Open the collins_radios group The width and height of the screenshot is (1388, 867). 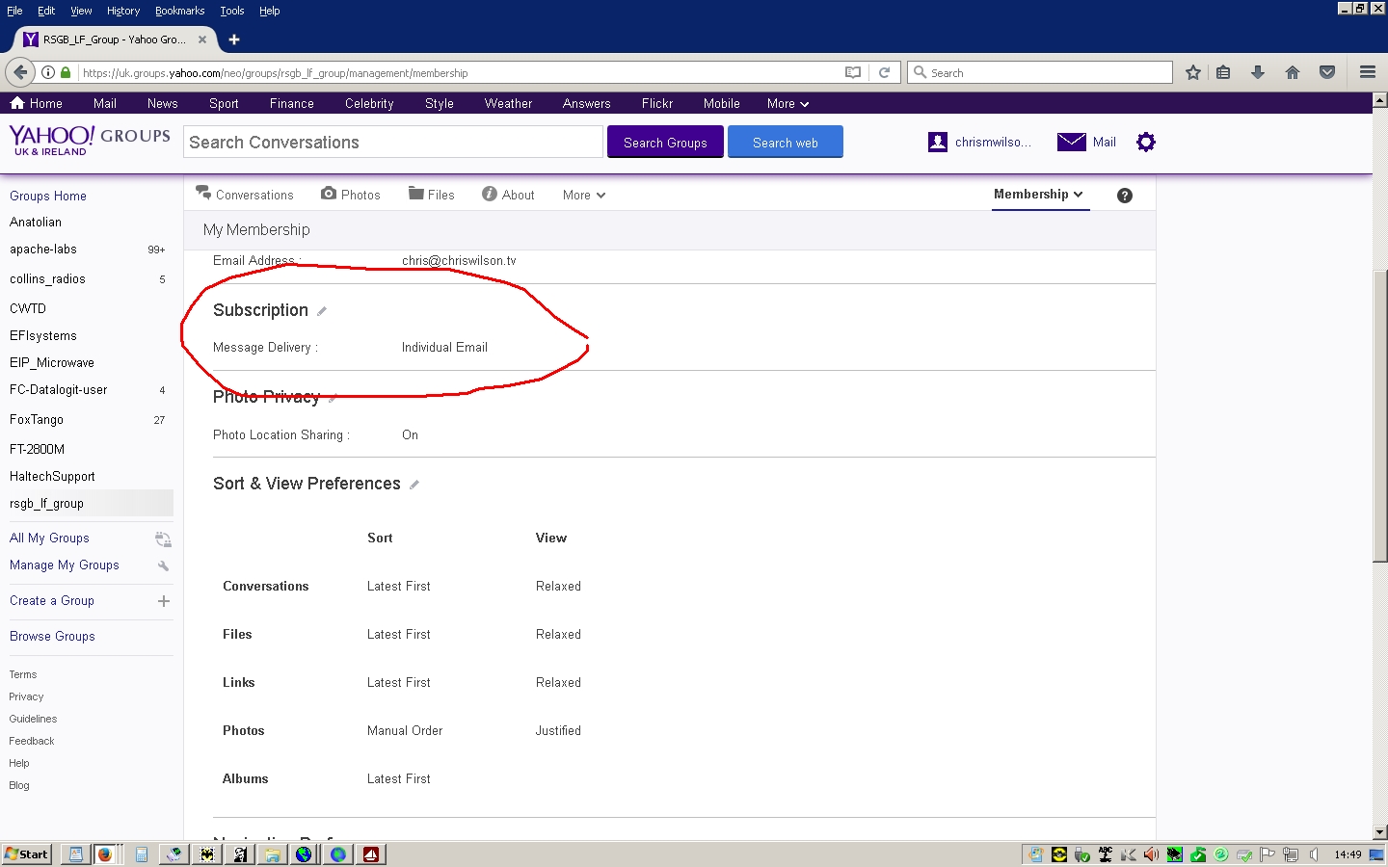click(x=47, y=279)
